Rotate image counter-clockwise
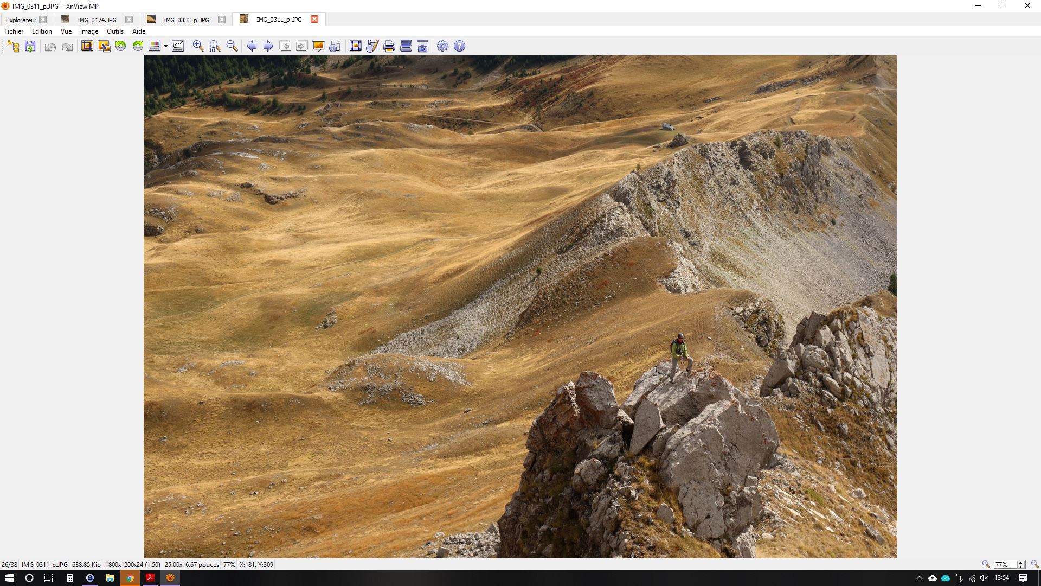 click(120, 46)
